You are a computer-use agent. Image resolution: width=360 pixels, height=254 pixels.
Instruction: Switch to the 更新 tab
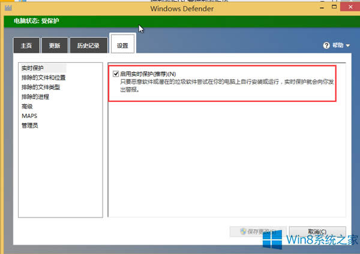click(x=55, y=46)
